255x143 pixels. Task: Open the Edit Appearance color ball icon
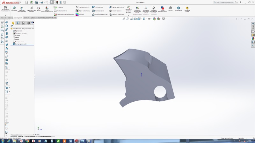pos(155,19)
